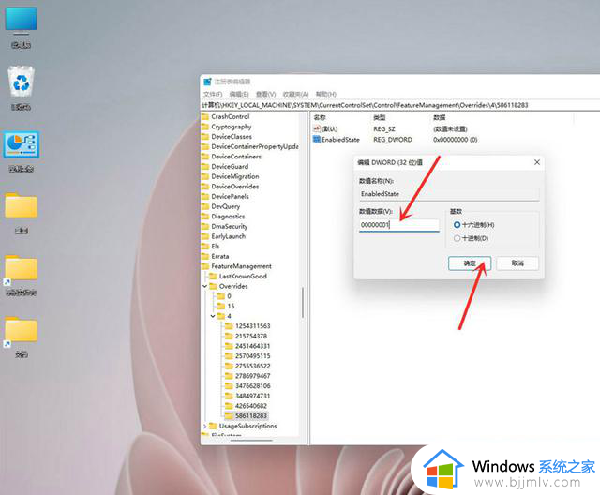Click the Overrides folder icon

click(213, 286)
